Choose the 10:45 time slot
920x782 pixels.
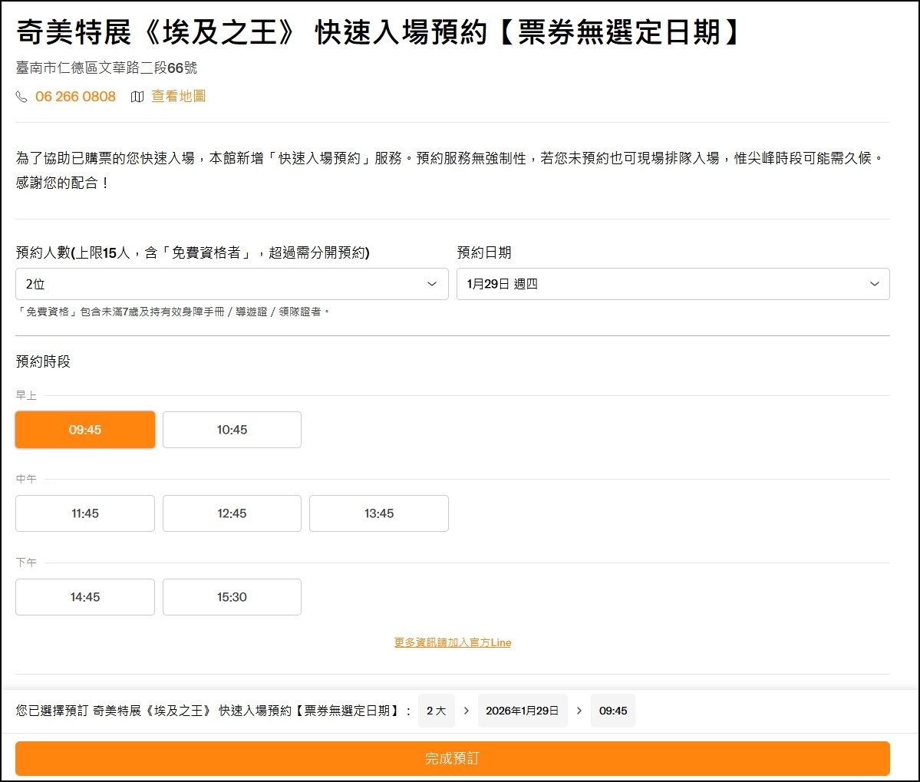(232, 430)
